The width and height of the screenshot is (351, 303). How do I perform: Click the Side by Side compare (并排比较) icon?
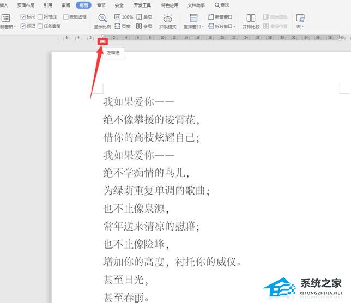coord(251,19)
